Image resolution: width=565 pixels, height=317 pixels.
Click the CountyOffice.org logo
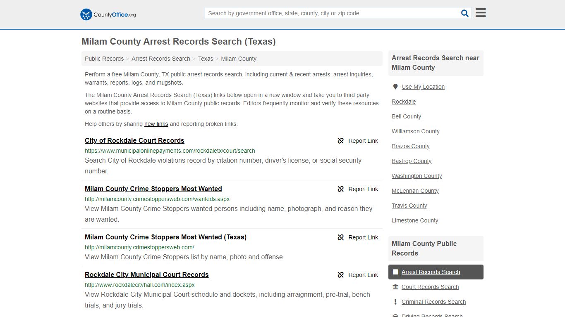coord(108,14)
